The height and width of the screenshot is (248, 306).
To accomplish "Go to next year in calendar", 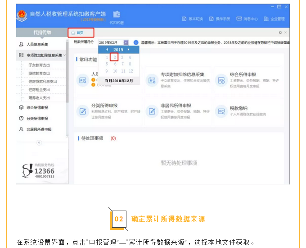I will 129,50.
